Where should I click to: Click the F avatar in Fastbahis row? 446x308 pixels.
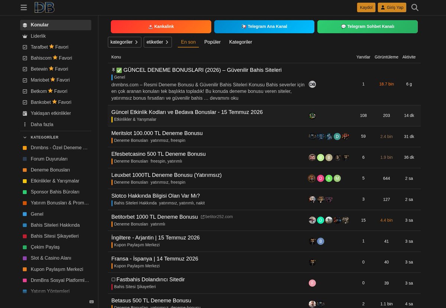point(312,283)
